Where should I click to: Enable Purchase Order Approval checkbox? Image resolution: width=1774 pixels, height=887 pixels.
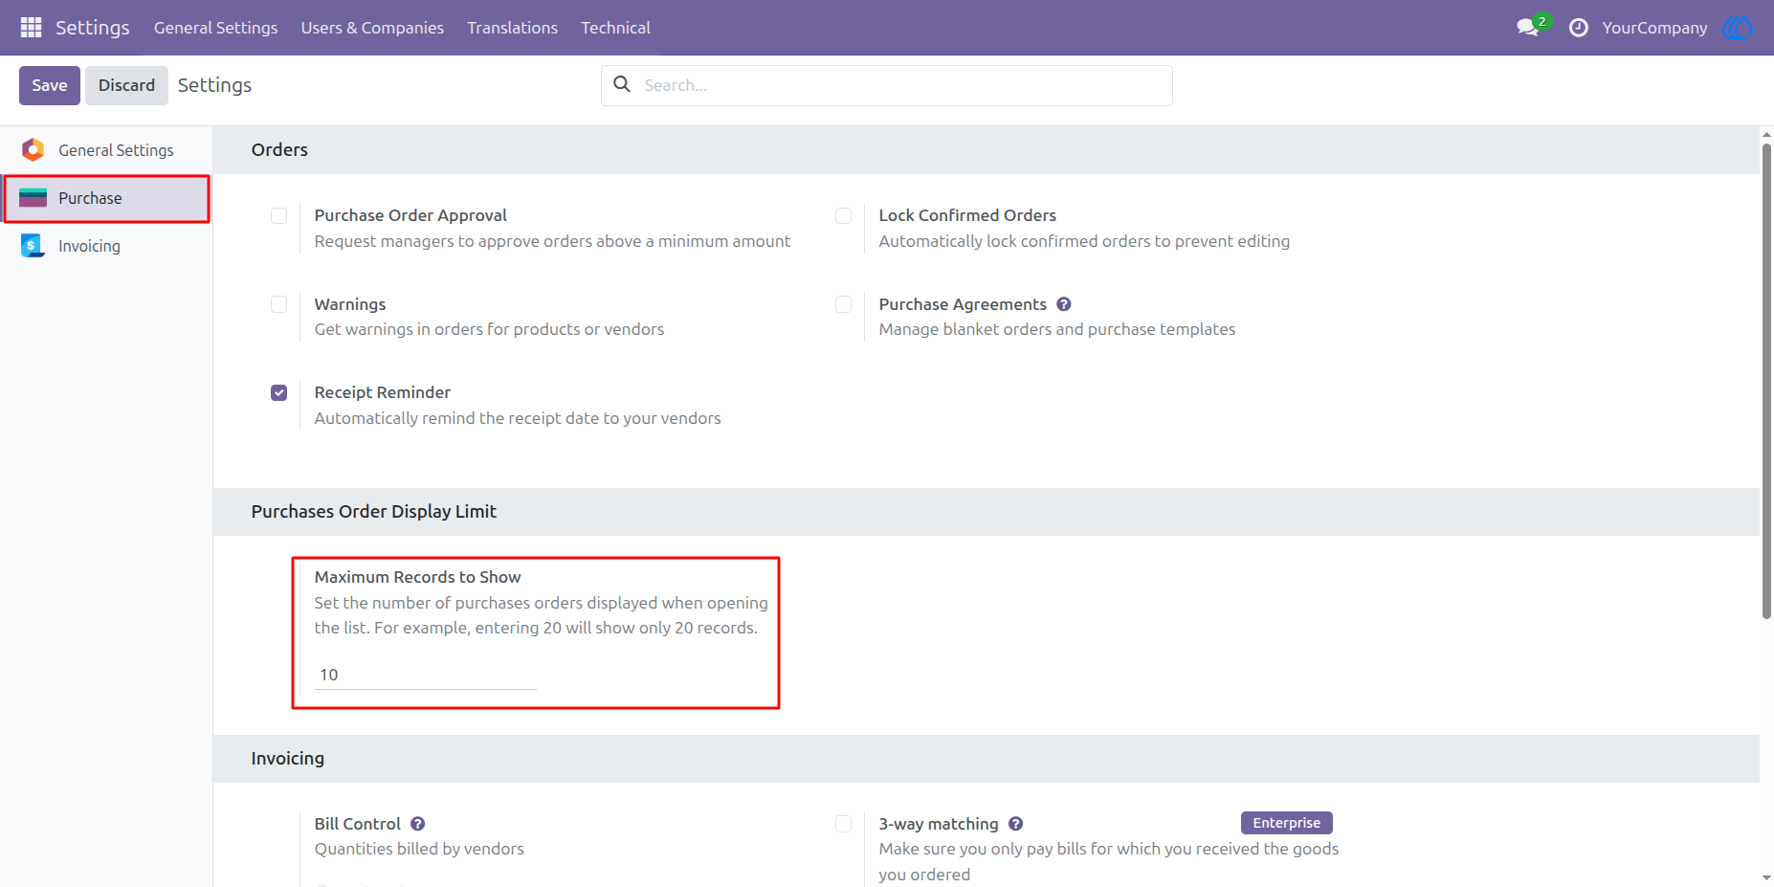(279, 216)
